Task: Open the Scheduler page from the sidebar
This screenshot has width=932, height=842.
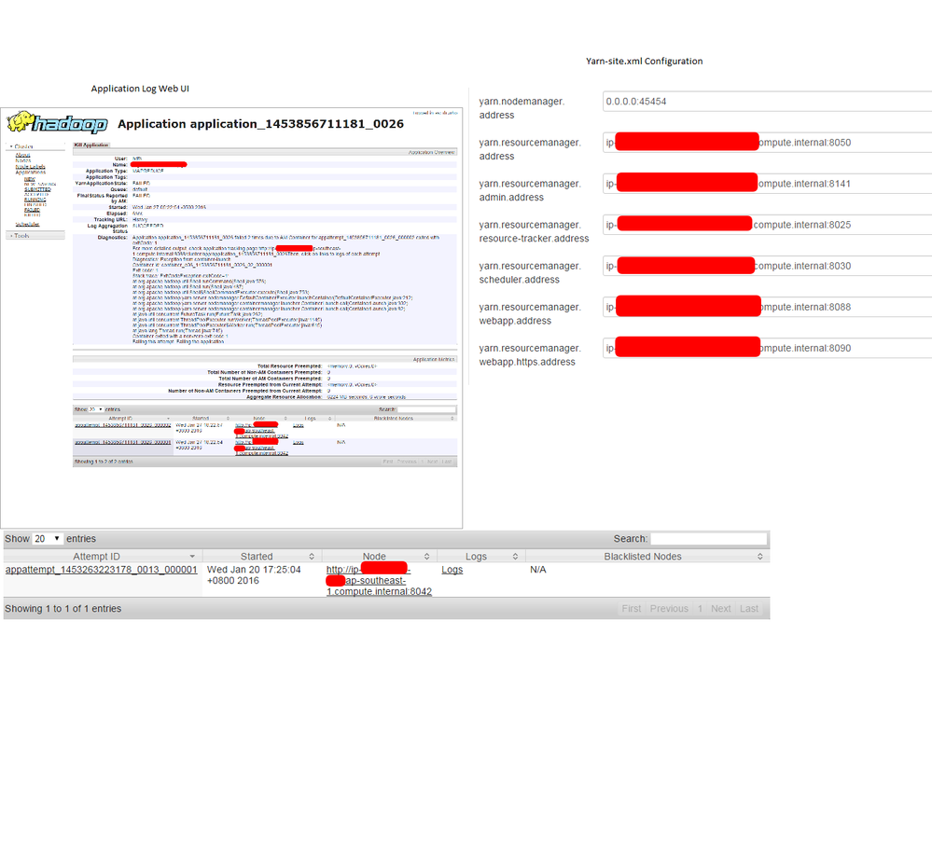Action: click(28, 223)
